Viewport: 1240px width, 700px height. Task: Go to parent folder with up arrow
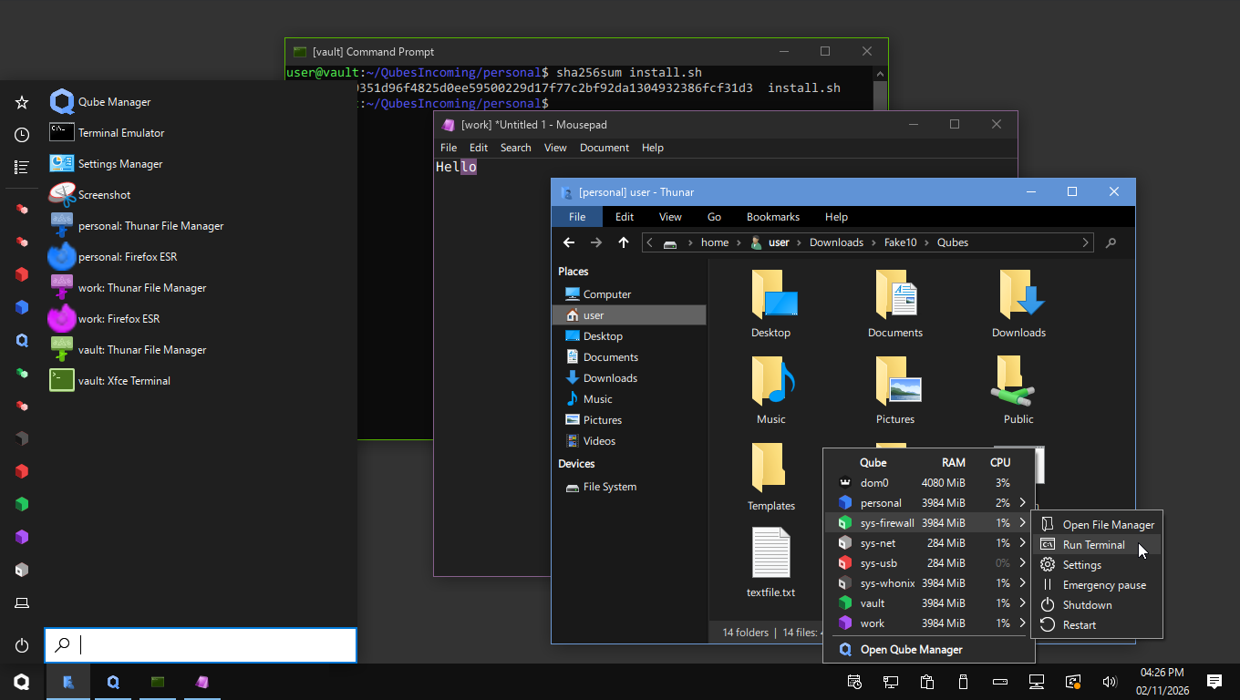click(624, 242)
